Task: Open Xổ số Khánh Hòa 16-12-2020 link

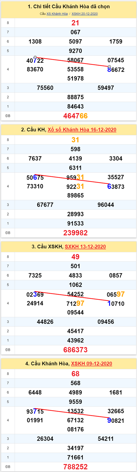Action: click(82, 130)
